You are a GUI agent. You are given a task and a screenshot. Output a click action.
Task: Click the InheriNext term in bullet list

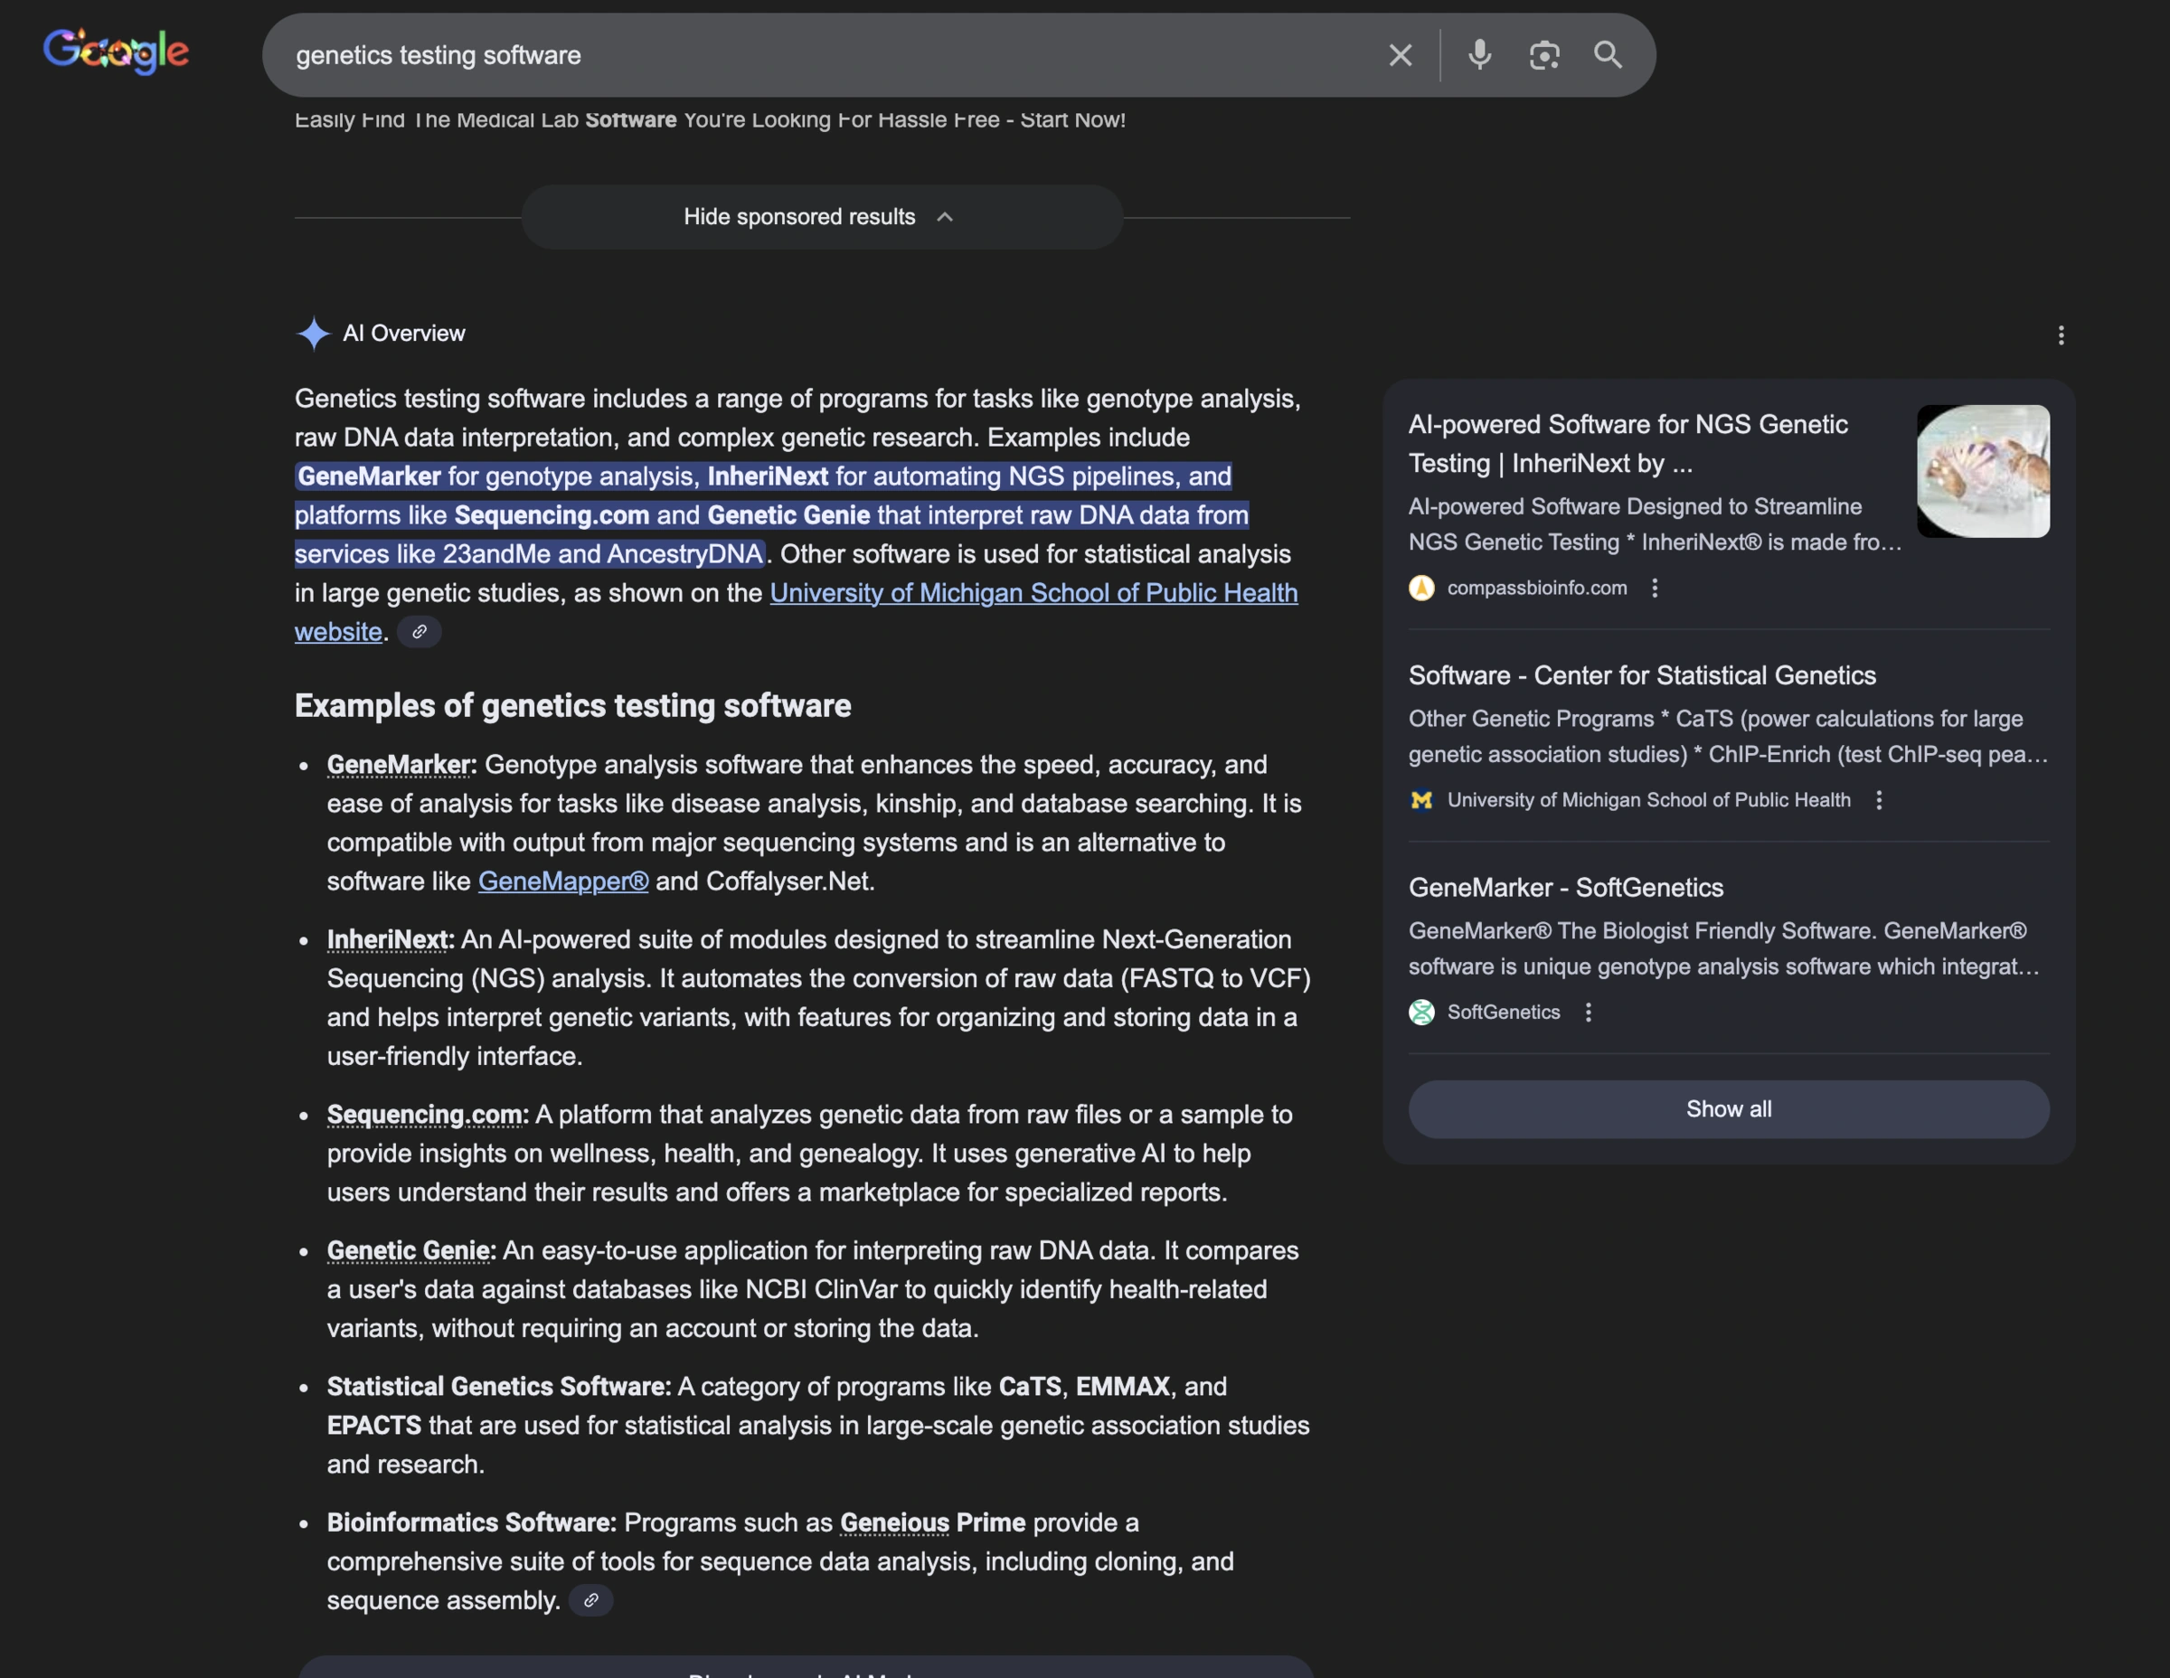(388, 940)
